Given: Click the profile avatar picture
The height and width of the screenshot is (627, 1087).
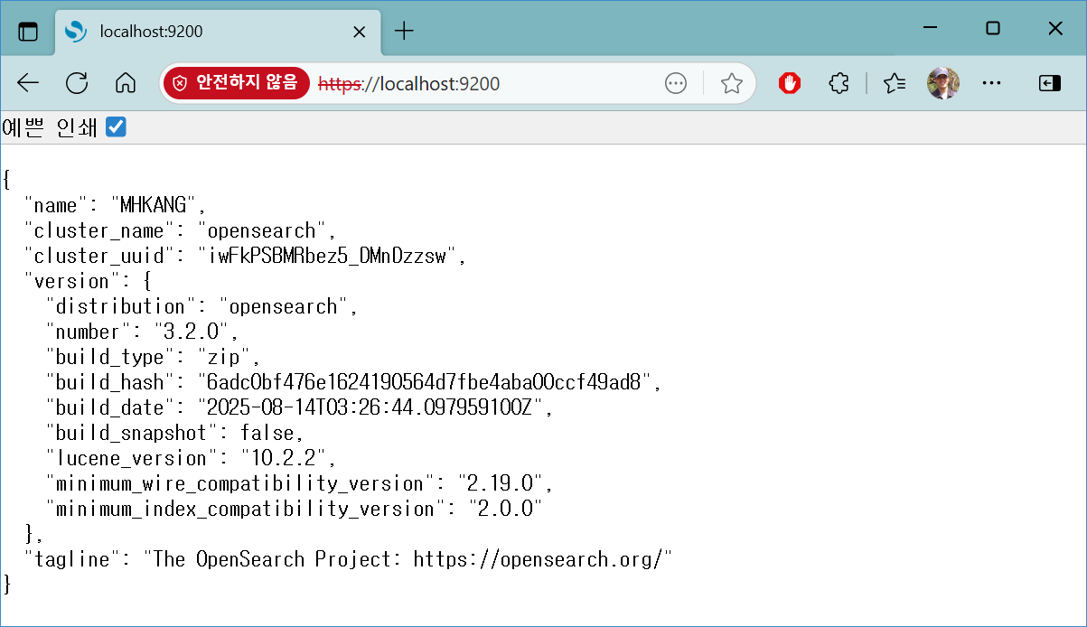Looking at the screenshot, I should [x=942, y=83].
